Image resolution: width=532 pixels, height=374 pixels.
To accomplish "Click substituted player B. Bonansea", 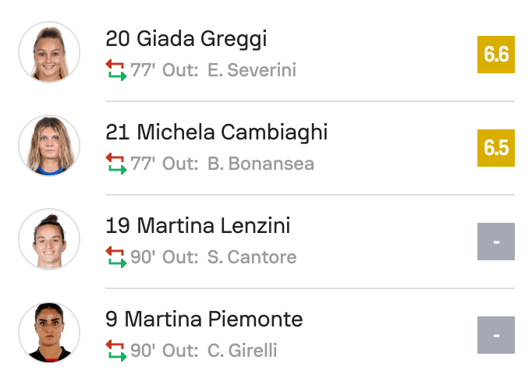I will click(x=261, y=164).
